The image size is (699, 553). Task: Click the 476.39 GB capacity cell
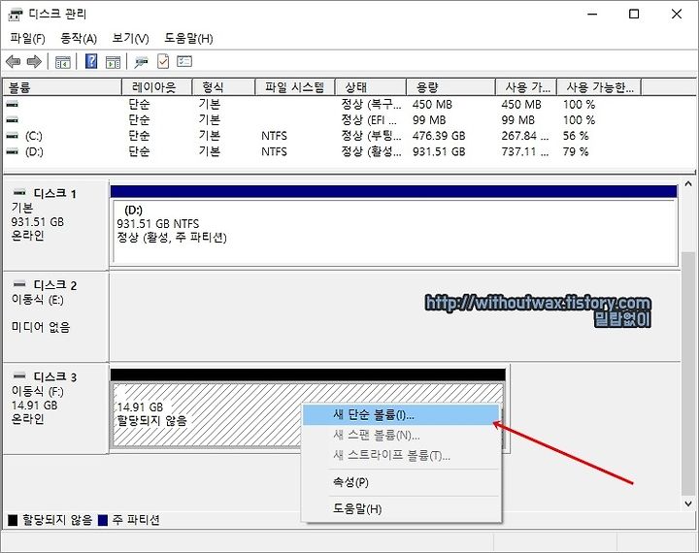click(439, 136)
